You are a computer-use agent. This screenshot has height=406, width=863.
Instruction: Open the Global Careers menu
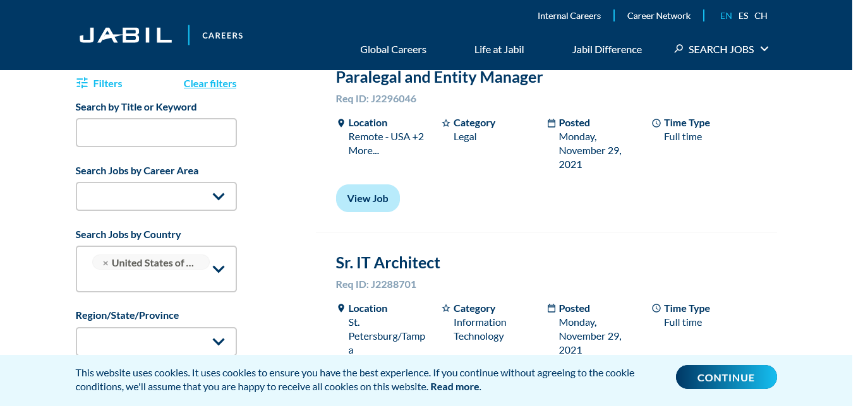click(393, 49)
